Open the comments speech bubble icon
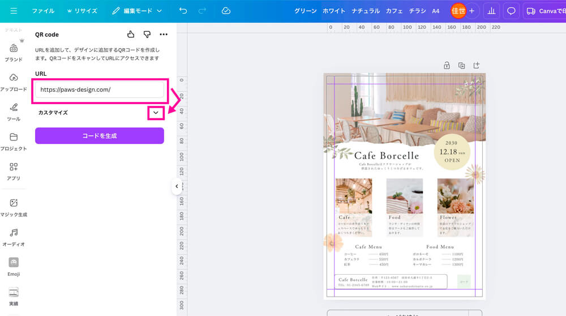 point(511,11)
